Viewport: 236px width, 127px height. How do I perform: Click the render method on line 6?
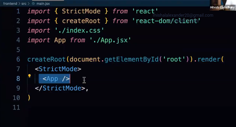pyautogui.click(x=209, y=59)
